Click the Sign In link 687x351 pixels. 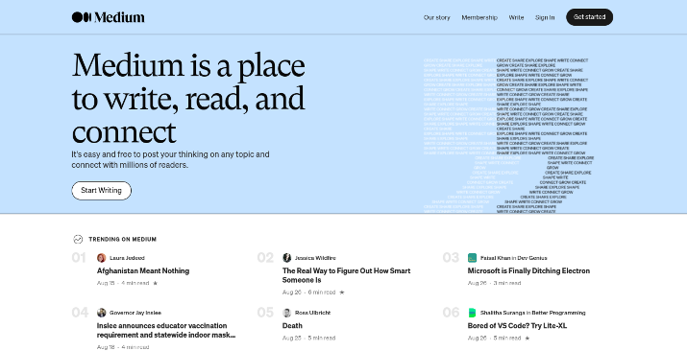[545, 17]
